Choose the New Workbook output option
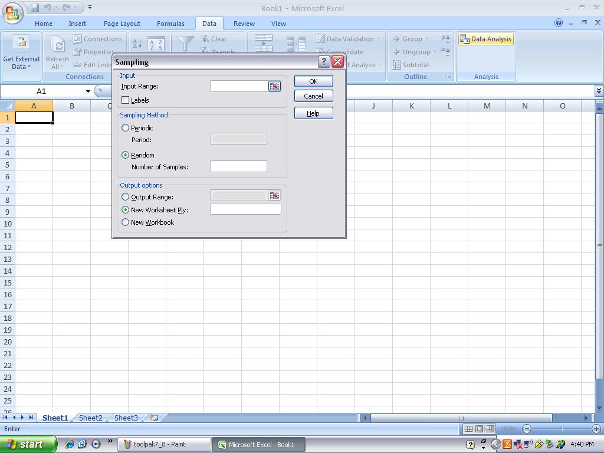 [x=126, y=222]
